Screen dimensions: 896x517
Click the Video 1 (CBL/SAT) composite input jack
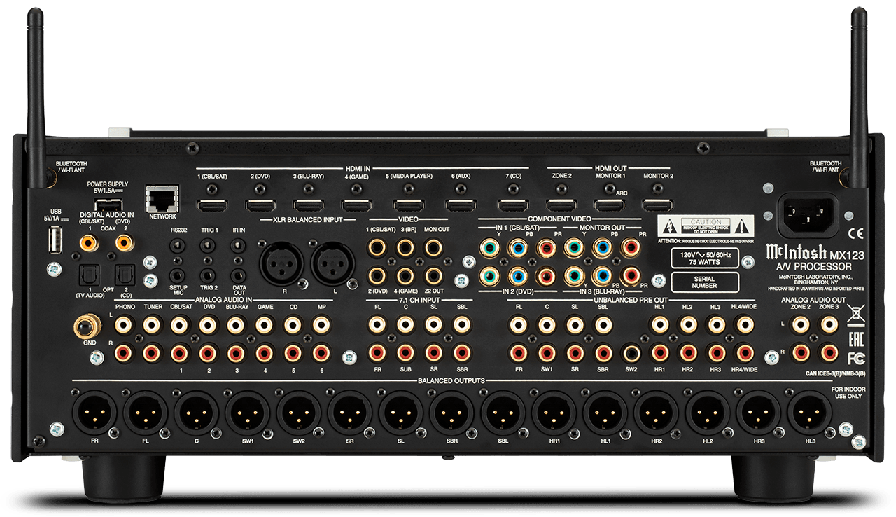[x=377, y=247]
